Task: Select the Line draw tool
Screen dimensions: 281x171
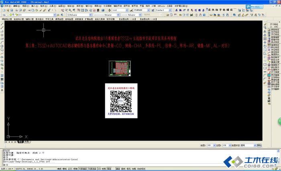Action: 2,24
